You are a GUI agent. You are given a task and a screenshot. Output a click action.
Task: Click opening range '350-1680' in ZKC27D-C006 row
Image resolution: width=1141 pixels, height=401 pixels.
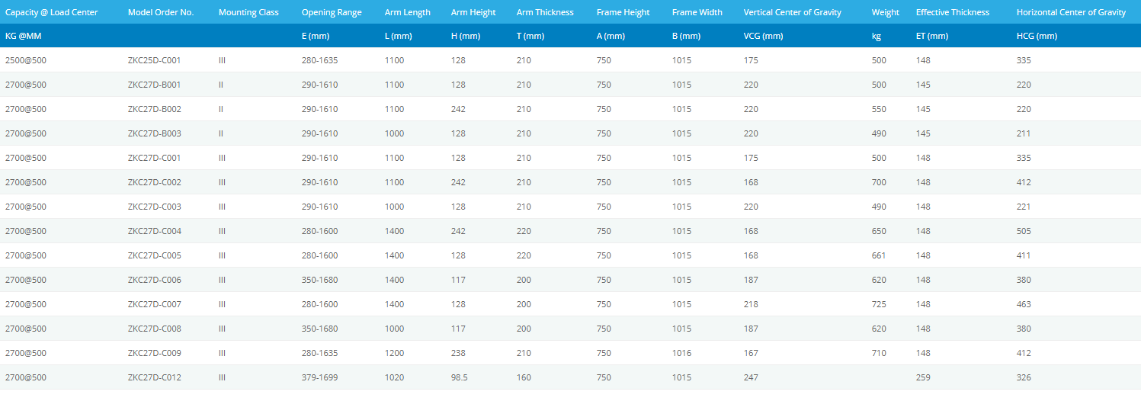pyautogui.click(x=320, y=280)
